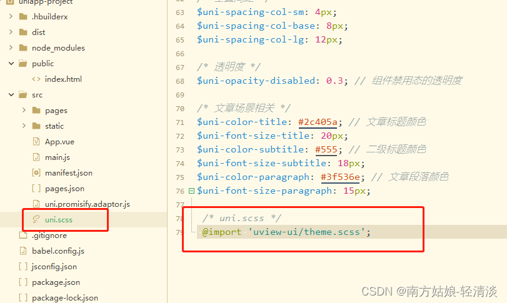Open App.vue file
This screenshot has height=303, width=507.
[x=59, y=141]
